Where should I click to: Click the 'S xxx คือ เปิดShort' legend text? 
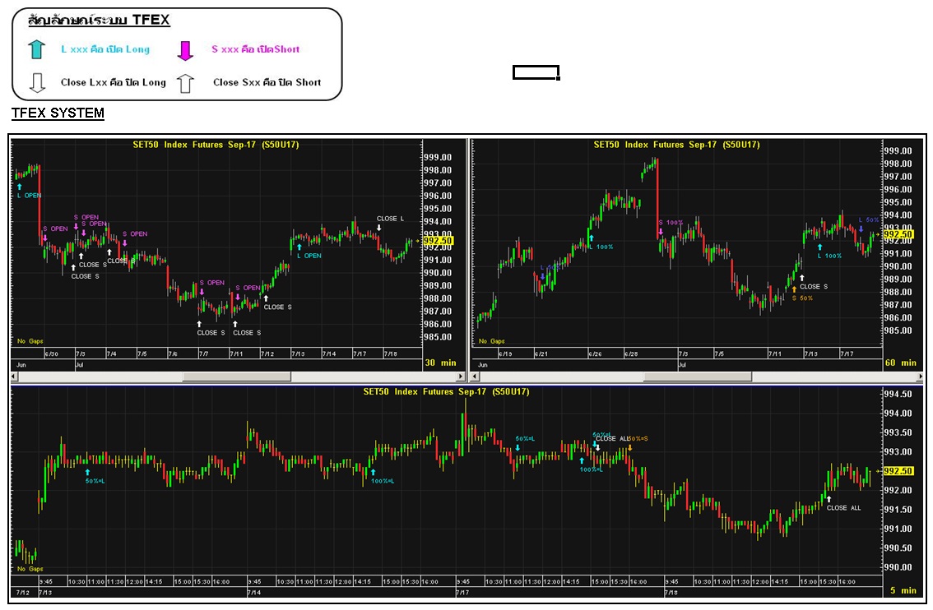coord(255,49)
